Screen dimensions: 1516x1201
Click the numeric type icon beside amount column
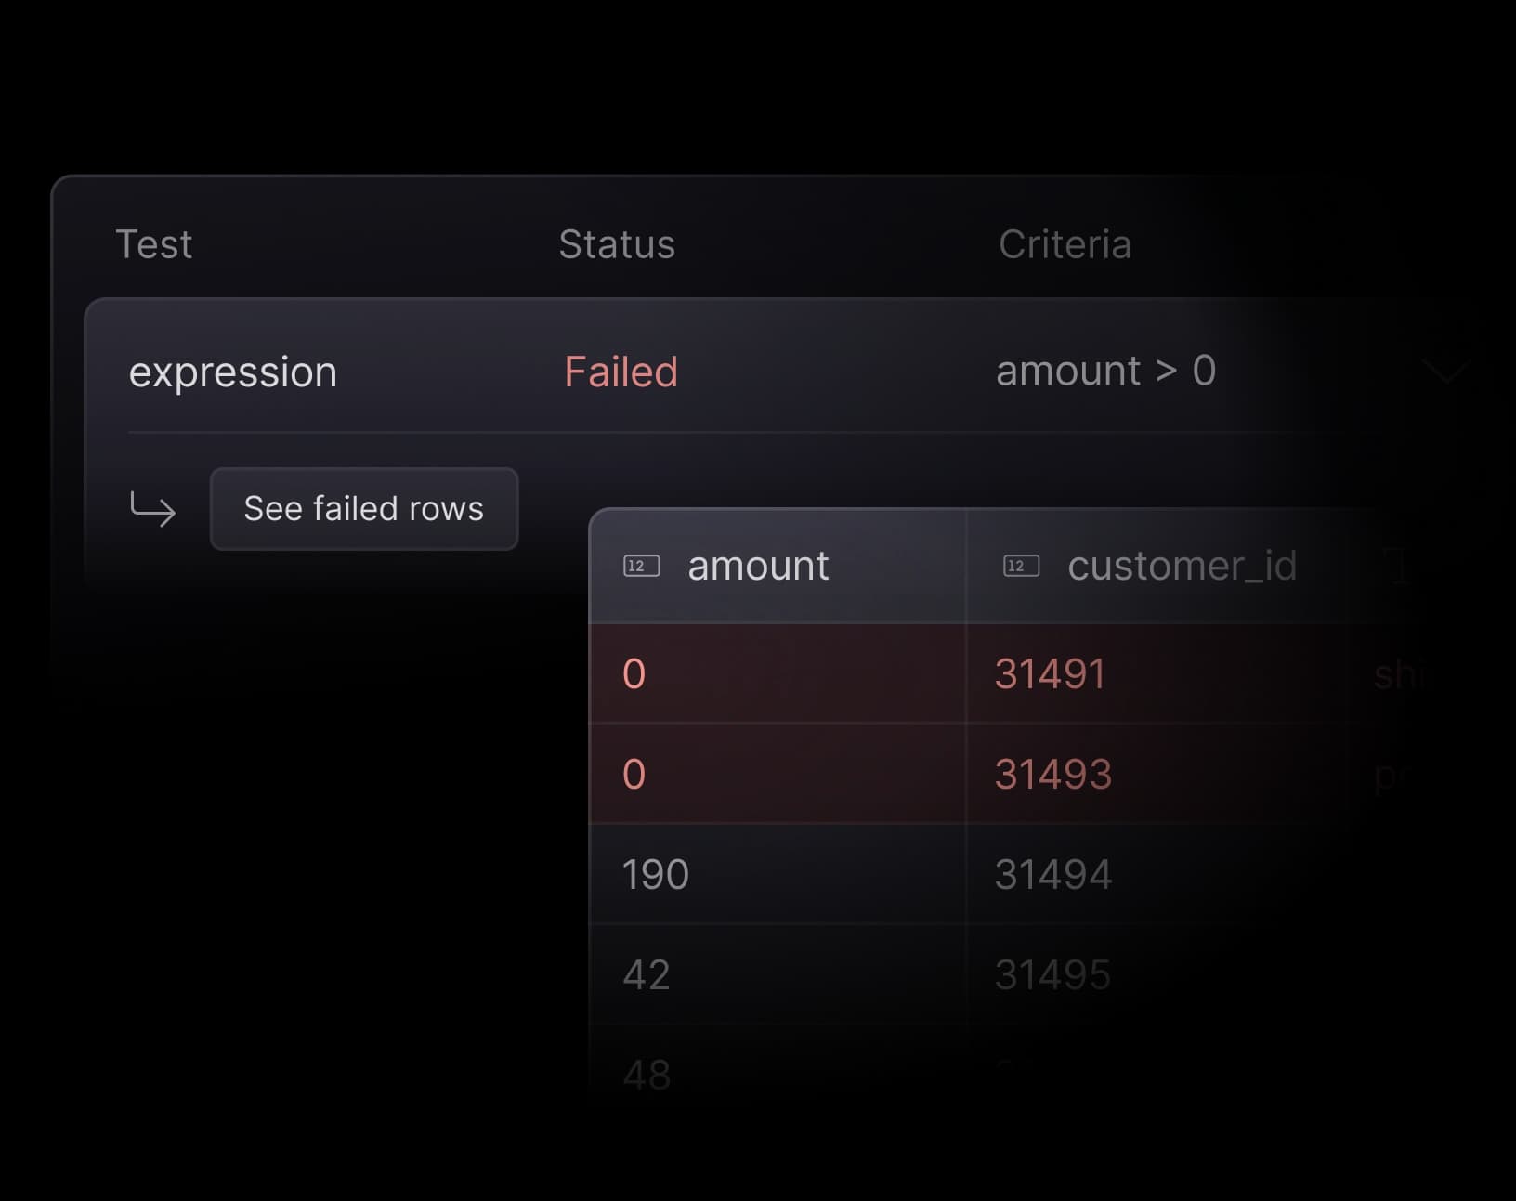(642, 566)
